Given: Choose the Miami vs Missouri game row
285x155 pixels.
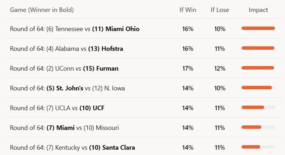Looking at the screenshot, I should pos(142,127).
